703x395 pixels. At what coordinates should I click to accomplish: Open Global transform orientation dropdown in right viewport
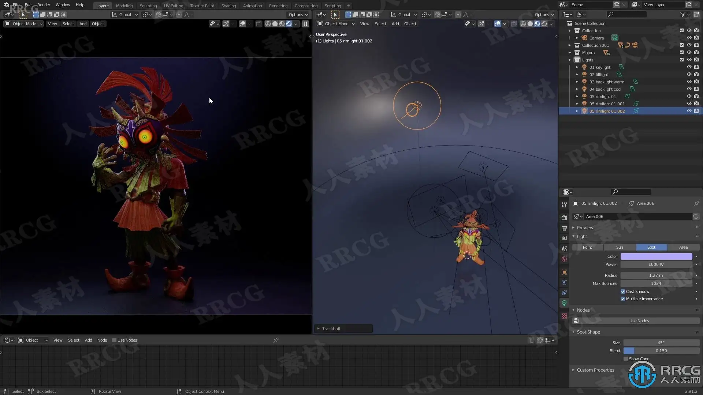pyautogui.click(x=404, y=15)
